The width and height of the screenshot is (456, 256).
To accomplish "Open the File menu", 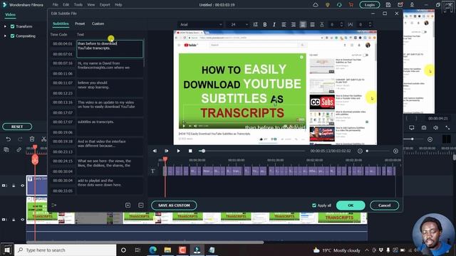I will click(55, 5).
